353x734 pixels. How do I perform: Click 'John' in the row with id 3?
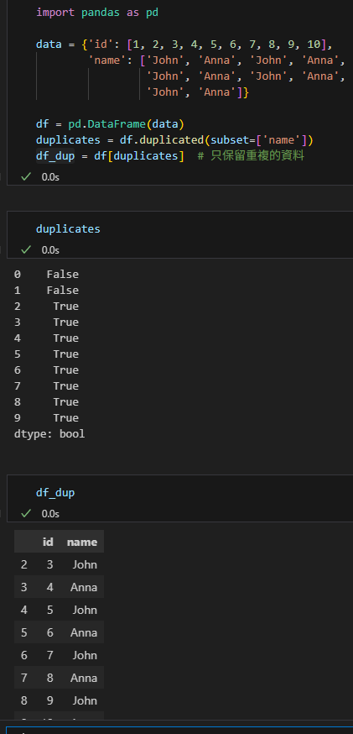[85, 564]
